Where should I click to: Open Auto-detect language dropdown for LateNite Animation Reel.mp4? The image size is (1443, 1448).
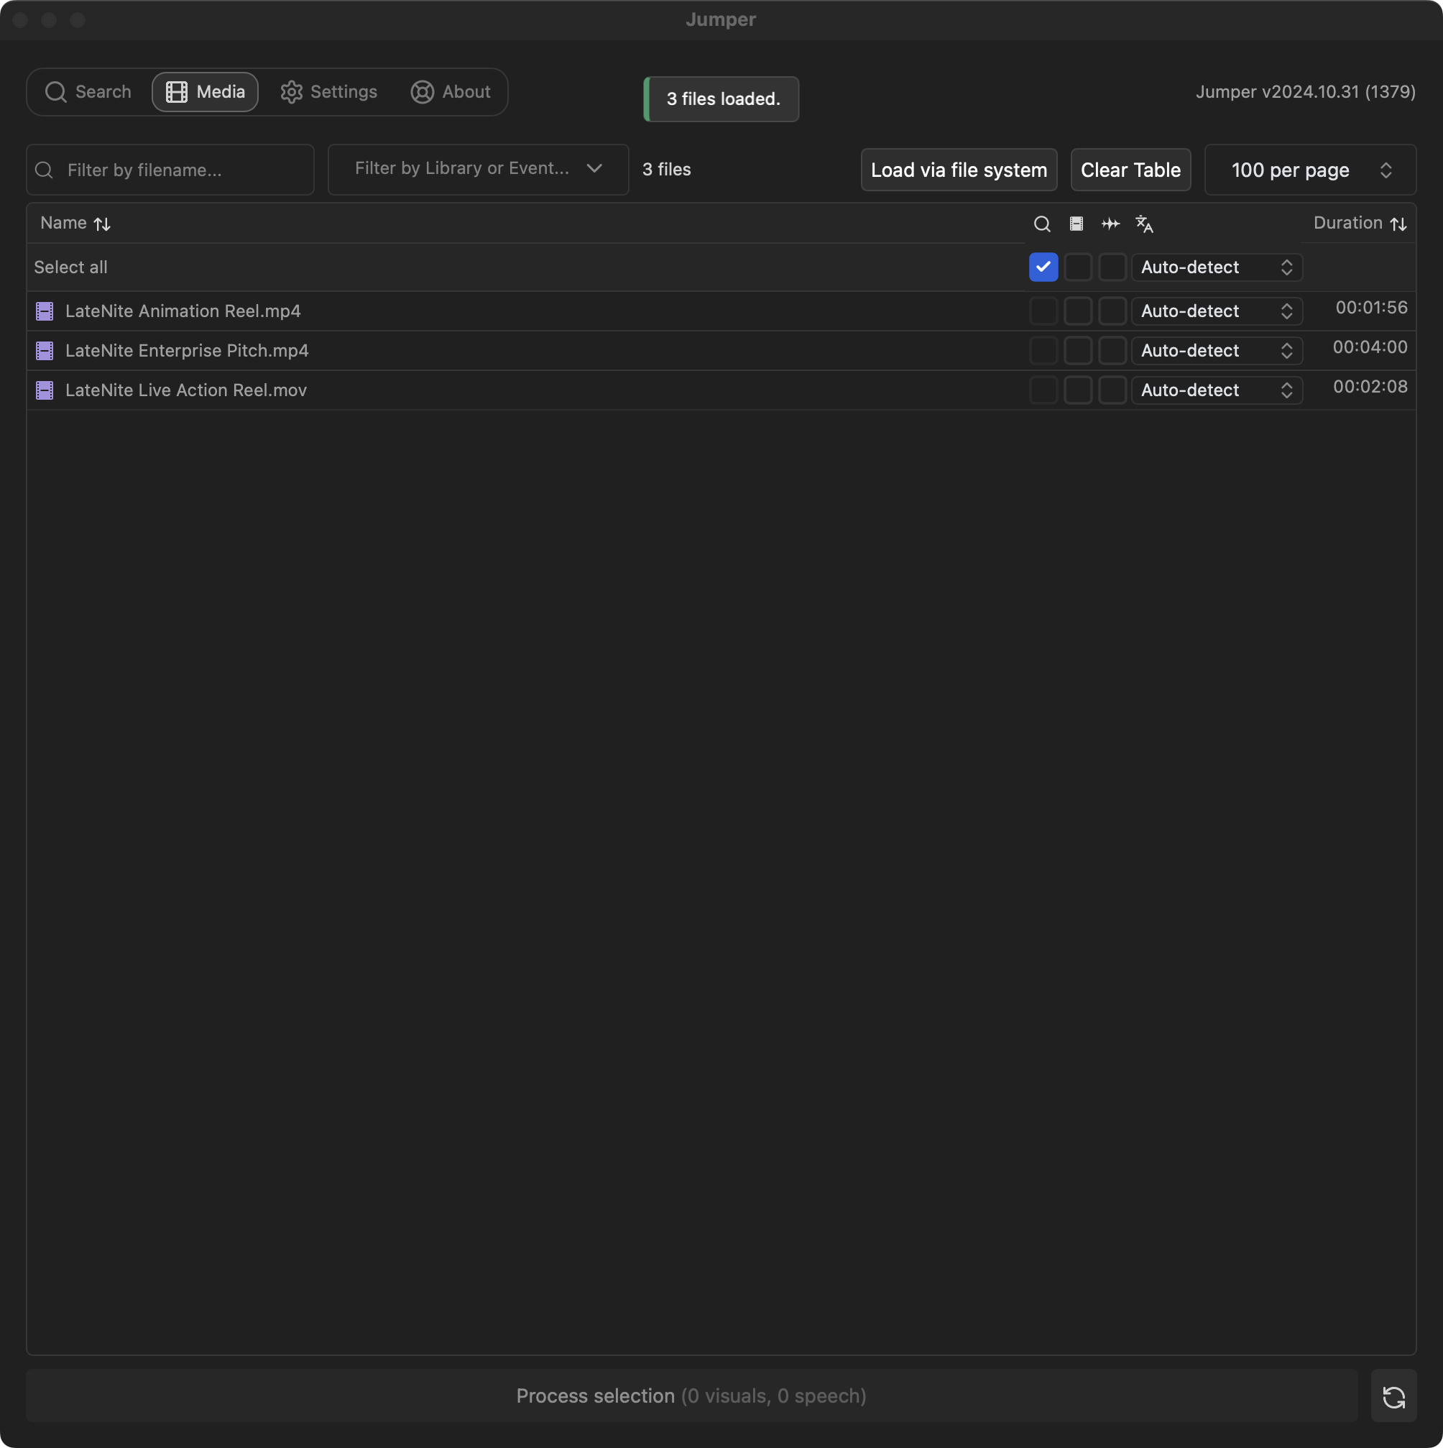pyautogui.click(x=1216, y=311)
